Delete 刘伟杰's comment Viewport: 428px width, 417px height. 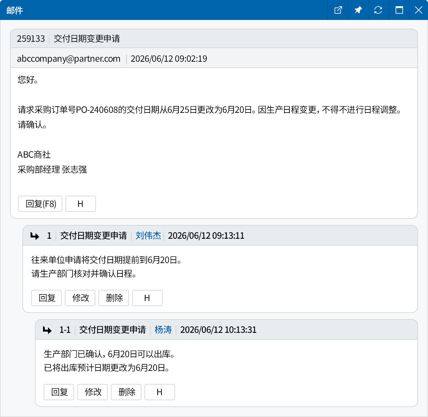[x=114, y=298]
